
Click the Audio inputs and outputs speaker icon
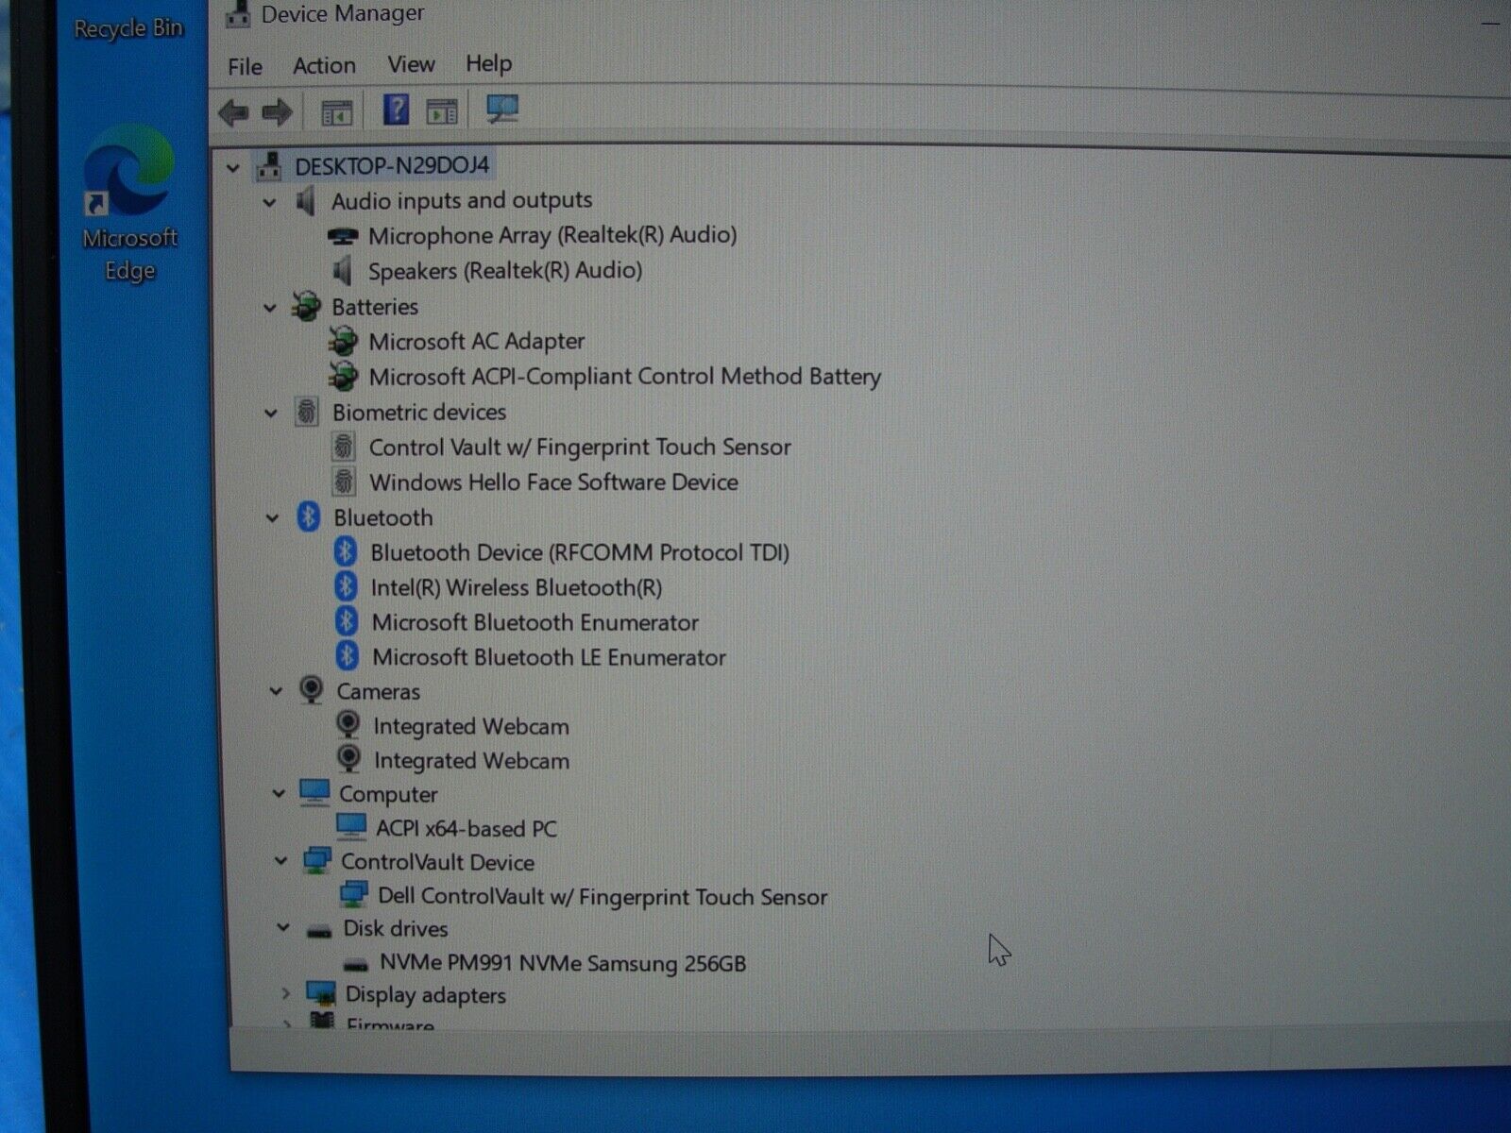coord(306,200)
